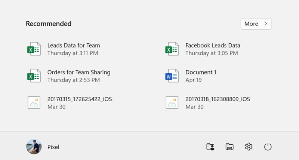
Task: Open Settings with the gear icon
Action: [x=249, y=147]
